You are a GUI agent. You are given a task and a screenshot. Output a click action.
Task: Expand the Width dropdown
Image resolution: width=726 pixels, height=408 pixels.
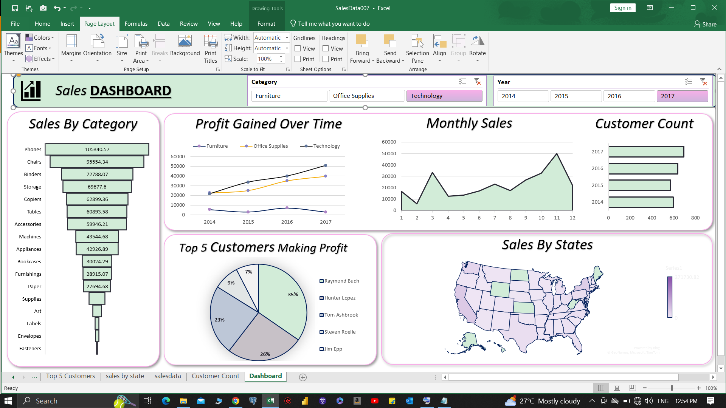[287, 38]
